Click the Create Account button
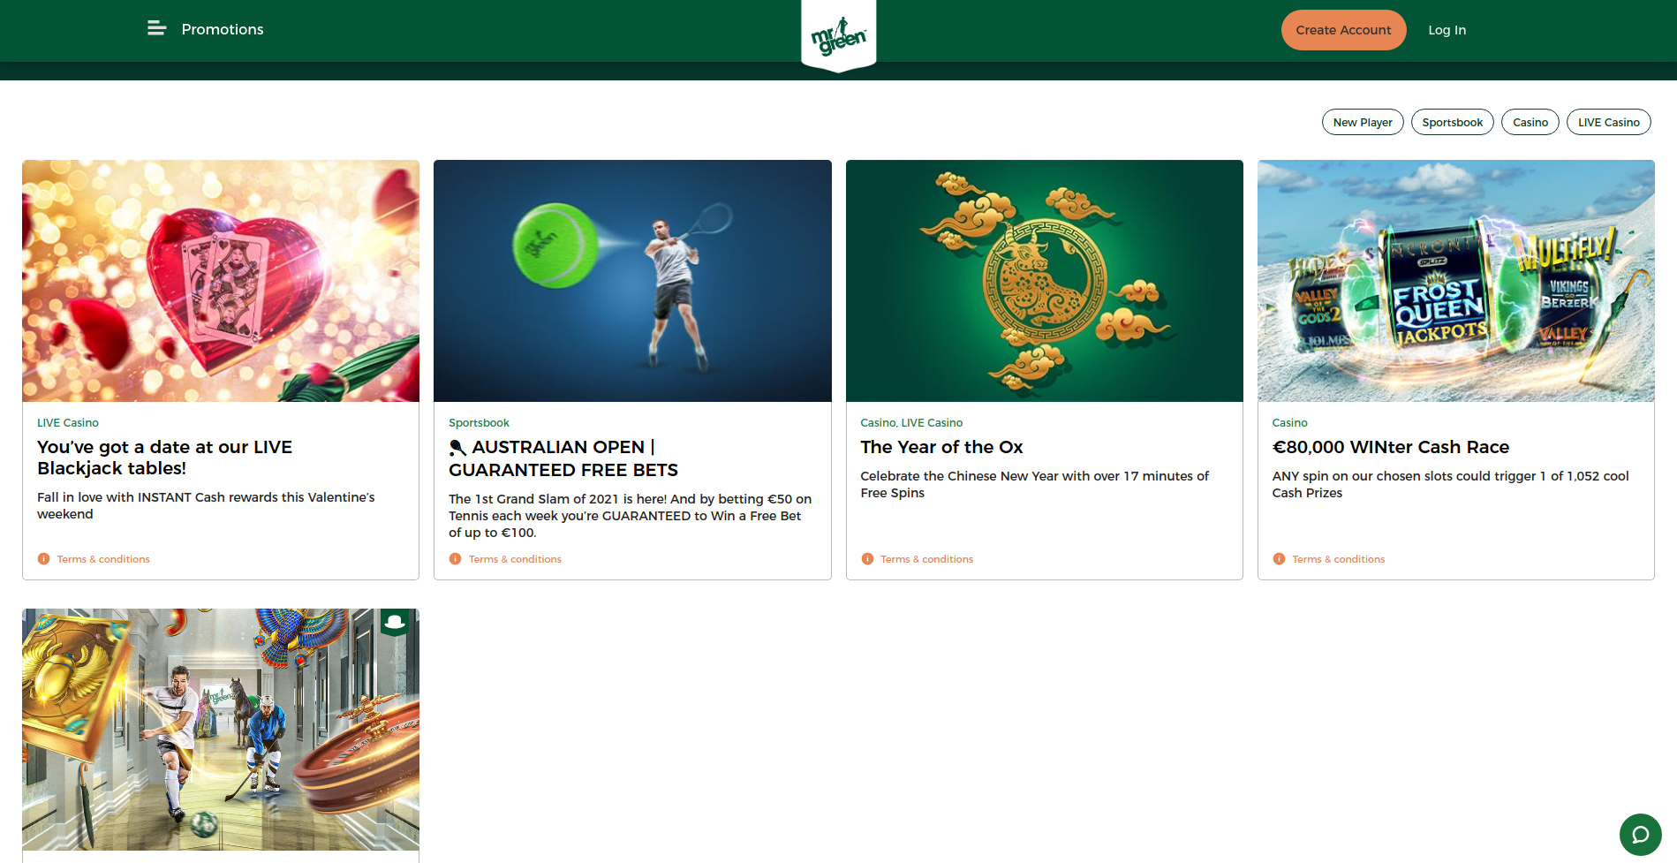 pos(1343,30)
